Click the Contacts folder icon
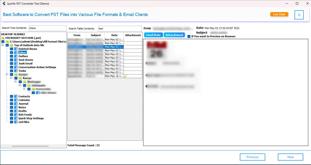Screen dimensions: 311x165 [16, 96]
